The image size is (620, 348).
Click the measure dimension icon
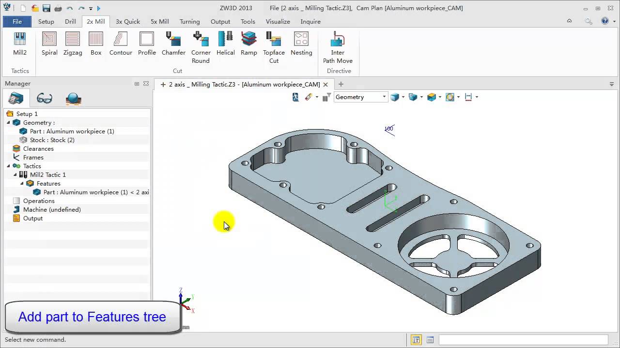point(468,97)
